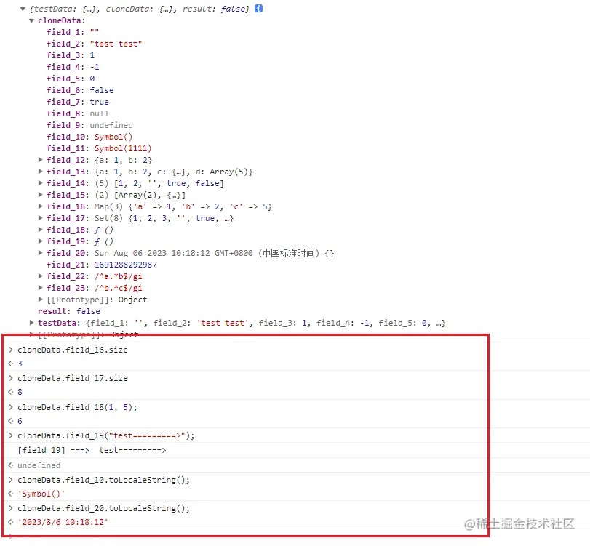Image resolution: width=590 pixels, height=546 pixels.
Task: Collapse the root object {testData, cloneData, result}
Action: click(x=23, y=9)
